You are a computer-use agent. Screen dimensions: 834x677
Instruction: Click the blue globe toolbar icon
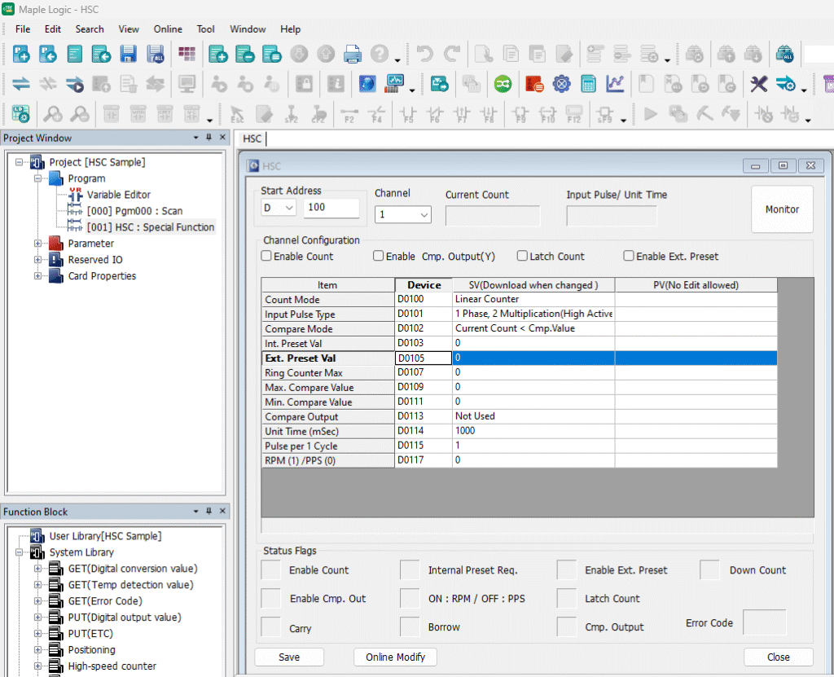tap(367, 84)
